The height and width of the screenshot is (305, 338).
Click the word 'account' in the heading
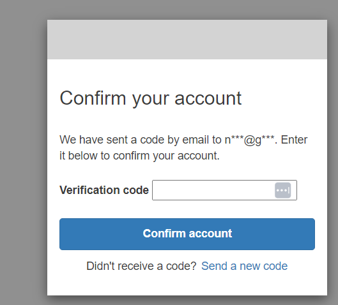[208, 98]
